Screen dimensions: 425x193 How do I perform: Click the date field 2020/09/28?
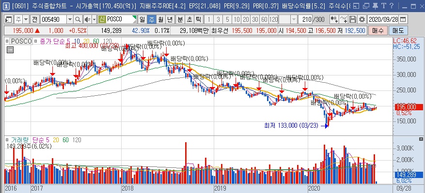383,19
